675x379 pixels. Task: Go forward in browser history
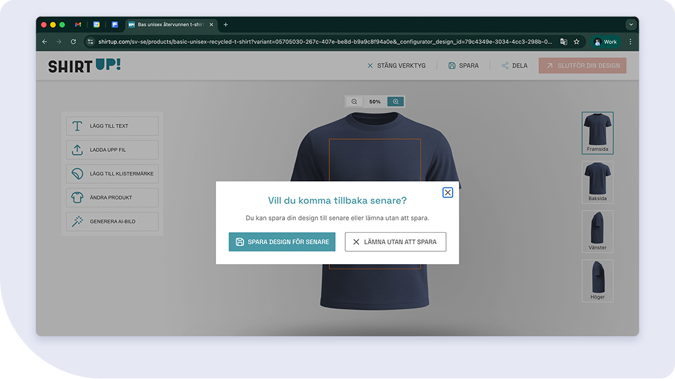(59, 41)
